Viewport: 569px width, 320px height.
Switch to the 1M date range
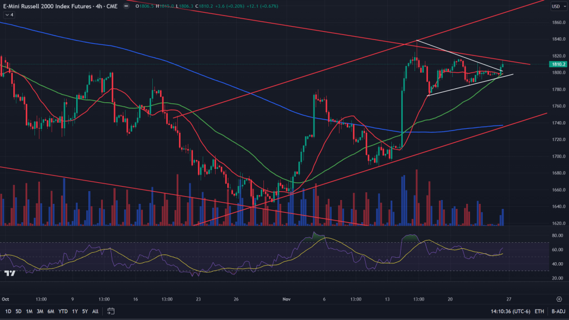click(30, 311)
